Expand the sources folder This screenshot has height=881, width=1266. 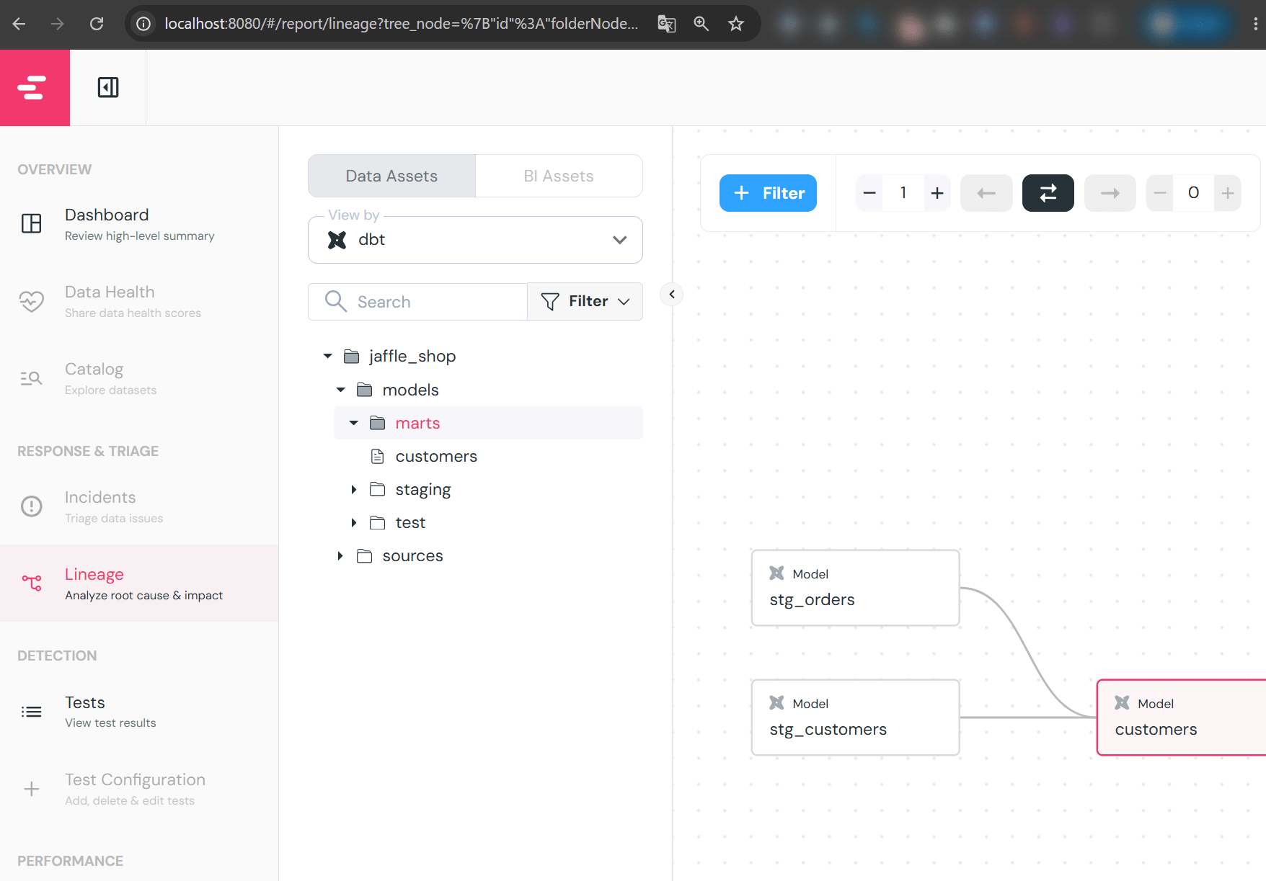point(341,556)
